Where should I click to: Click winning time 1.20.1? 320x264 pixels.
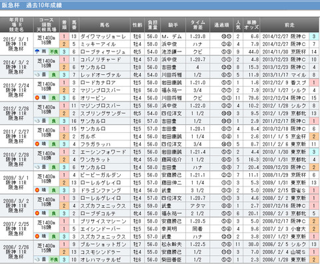point(197,129)
